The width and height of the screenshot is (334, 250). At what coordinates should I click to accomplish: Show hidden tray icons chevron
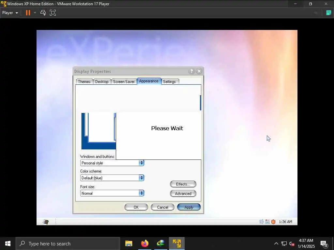(276, 243)
